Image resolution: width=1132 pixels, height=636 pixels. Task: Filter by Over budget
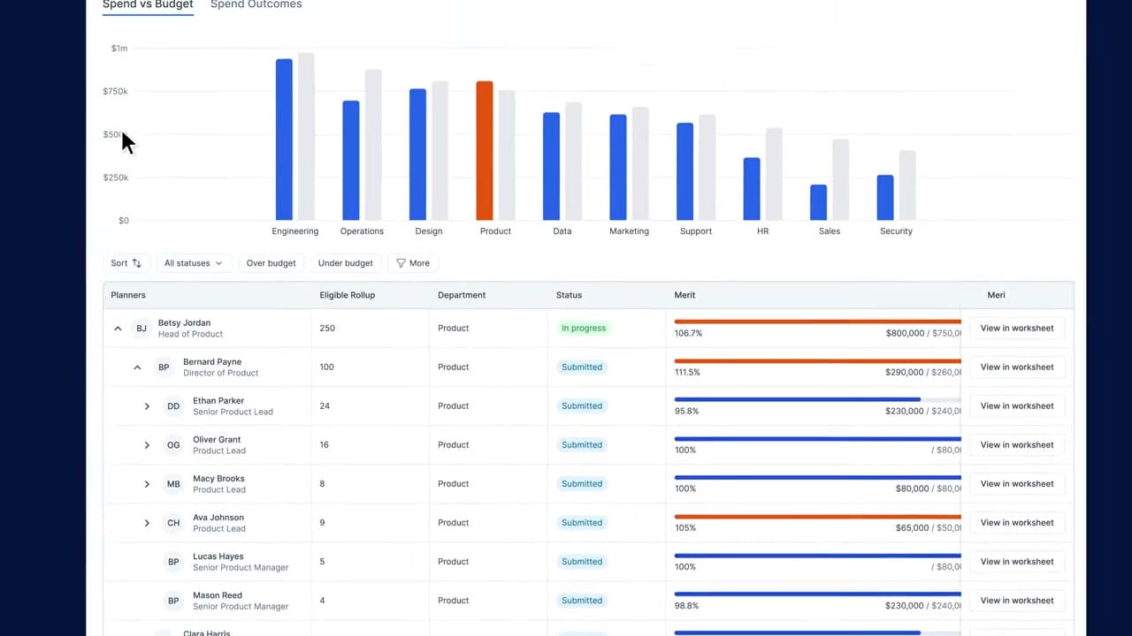[x=272, y=263]
